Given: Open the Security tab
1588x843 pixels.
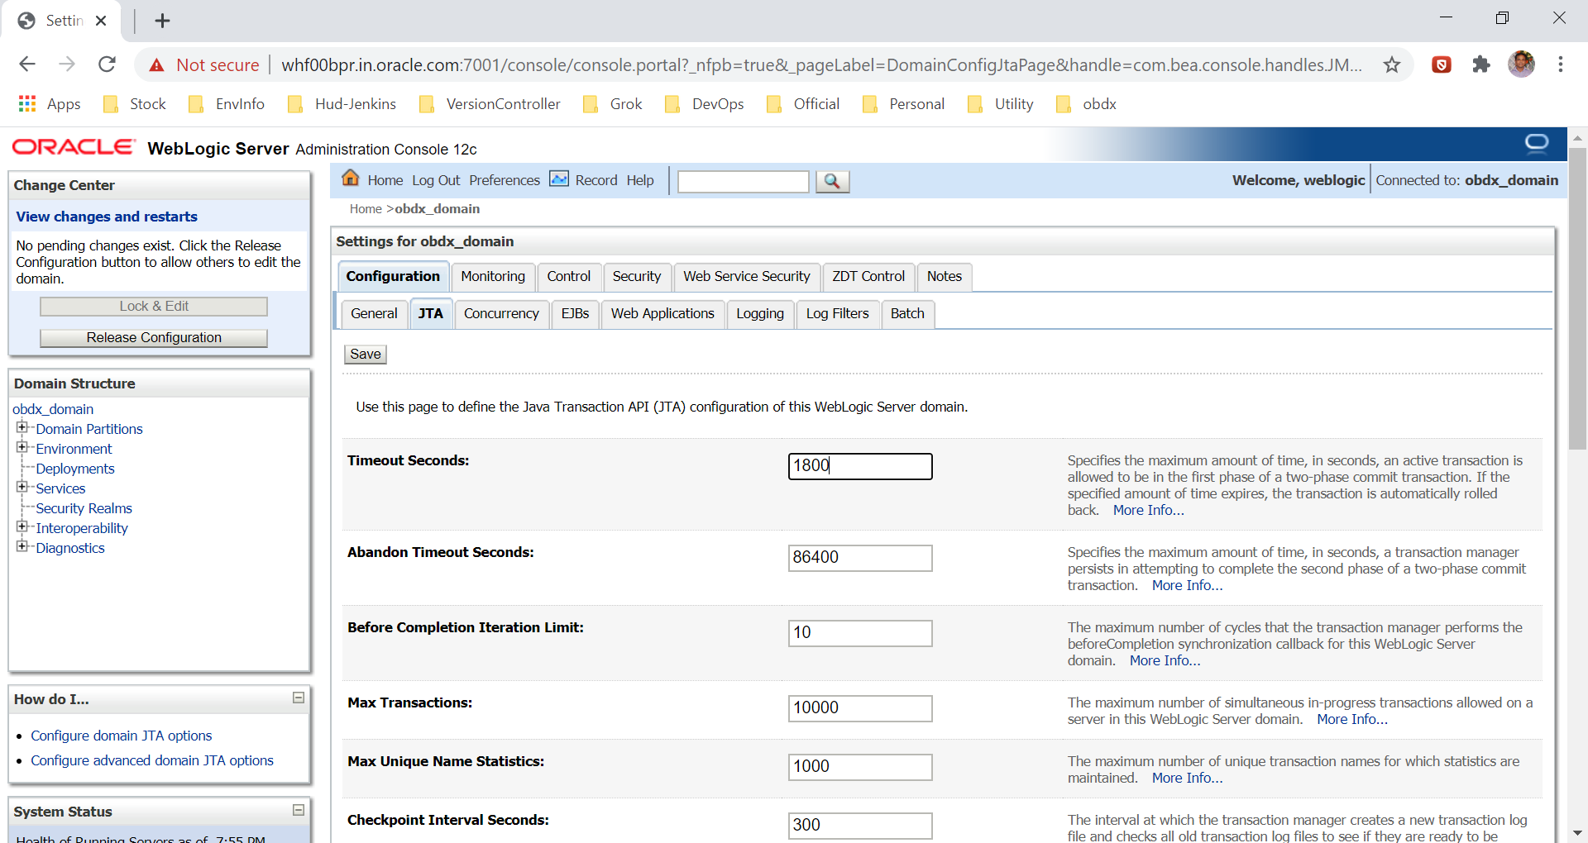Looking at the screenshot, I should (x=637, y=277).
